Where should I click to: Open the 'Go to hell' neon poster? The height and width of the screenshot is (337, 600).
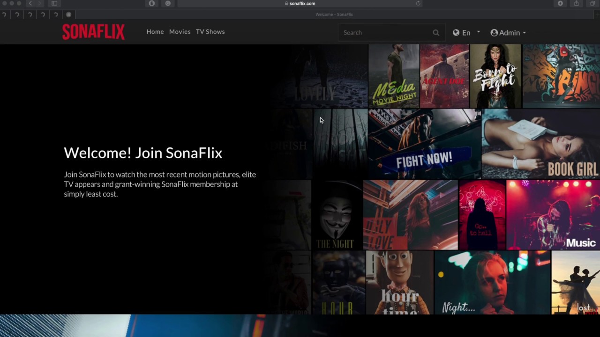point(482,215)
